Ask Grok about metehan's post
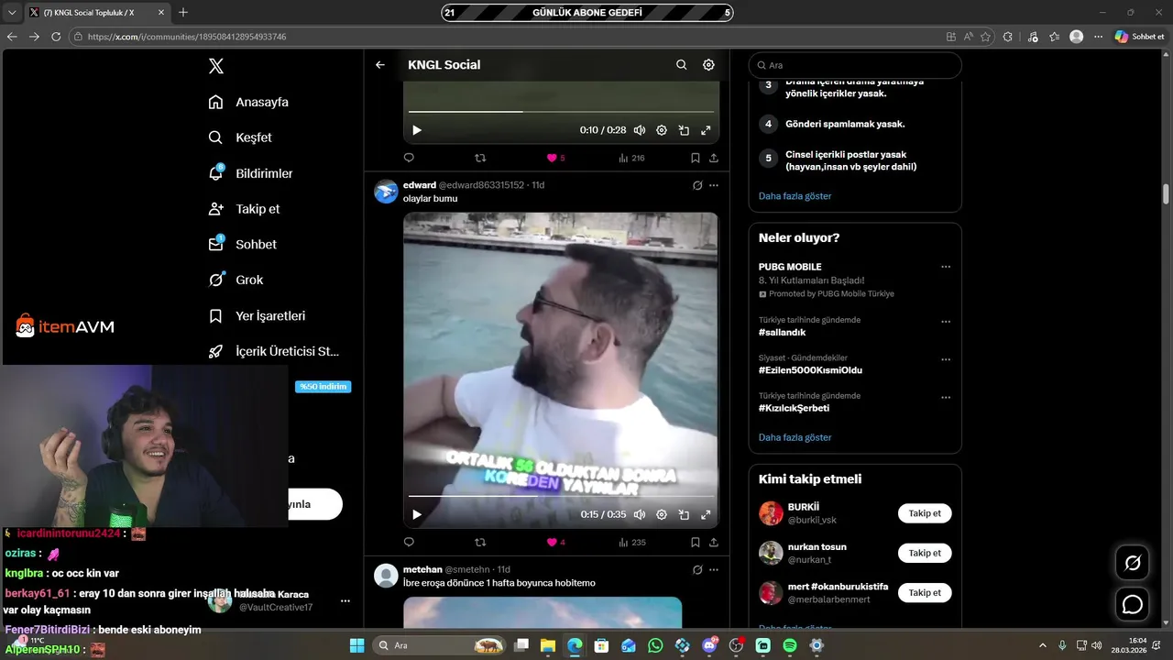 697,569
